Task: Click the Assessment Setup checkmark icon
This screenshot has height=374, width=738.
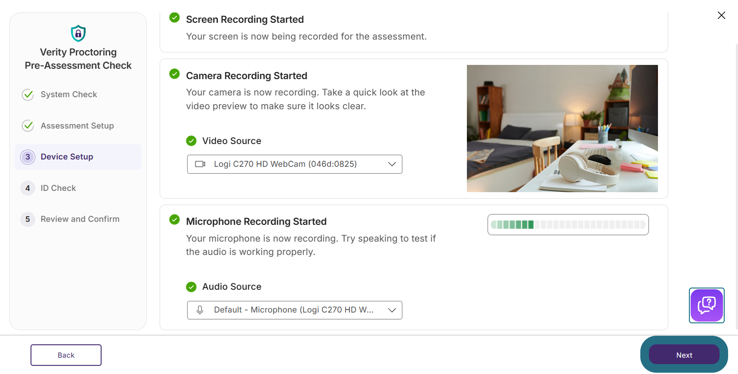Action: (28, 126)
